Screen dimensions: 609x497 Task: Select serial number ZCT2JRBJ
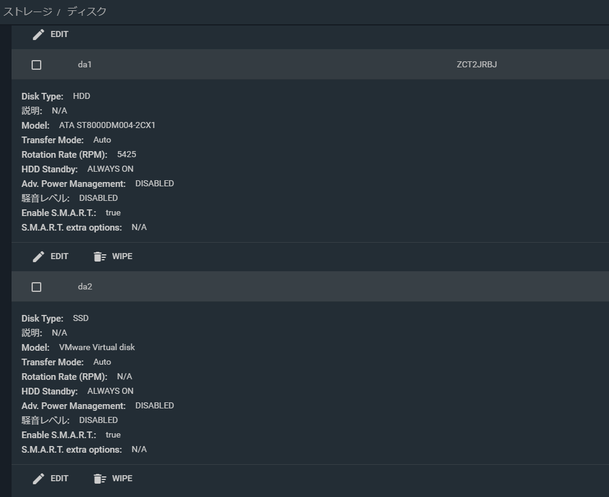(x=477, y=64)
